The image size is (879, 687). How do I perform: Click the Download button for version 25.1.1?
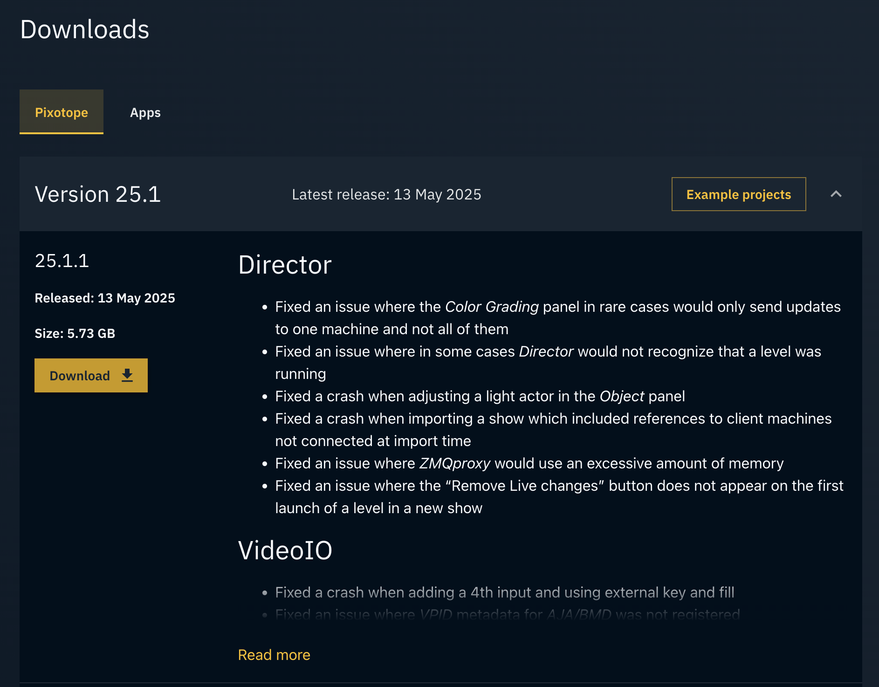click(91, 375)
